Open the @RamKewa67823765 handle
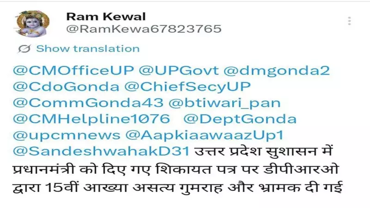The height and width of the screenshot is (208, 370). coord(144,29)
